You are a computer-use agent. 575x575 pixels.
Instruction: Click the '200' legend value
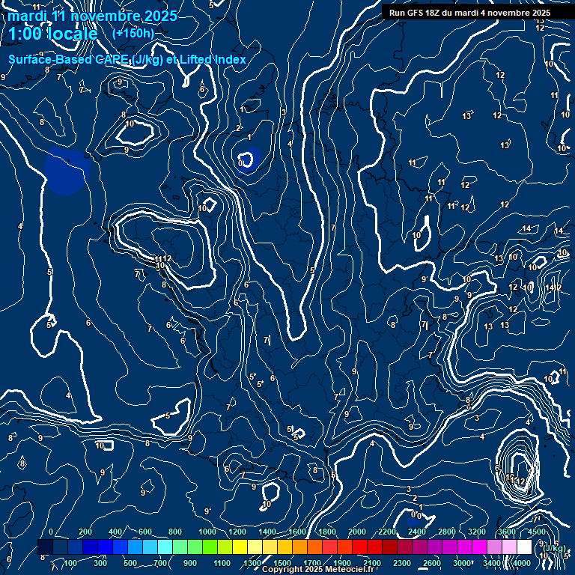85,532
